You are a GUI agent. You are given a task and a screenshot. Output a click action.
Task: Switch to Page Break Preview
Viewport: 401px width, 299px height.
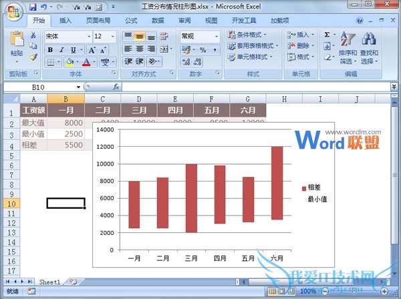tap(291, 291)
